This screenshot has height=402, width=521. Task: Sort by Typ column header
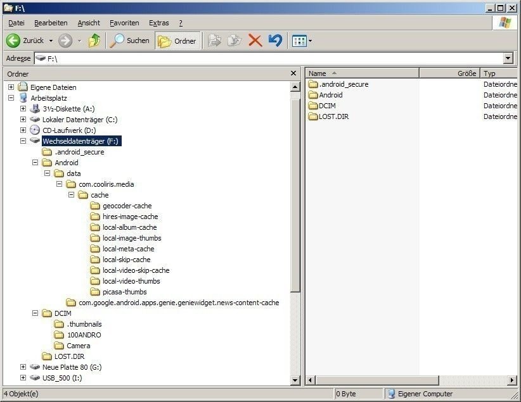coord(499,73)
